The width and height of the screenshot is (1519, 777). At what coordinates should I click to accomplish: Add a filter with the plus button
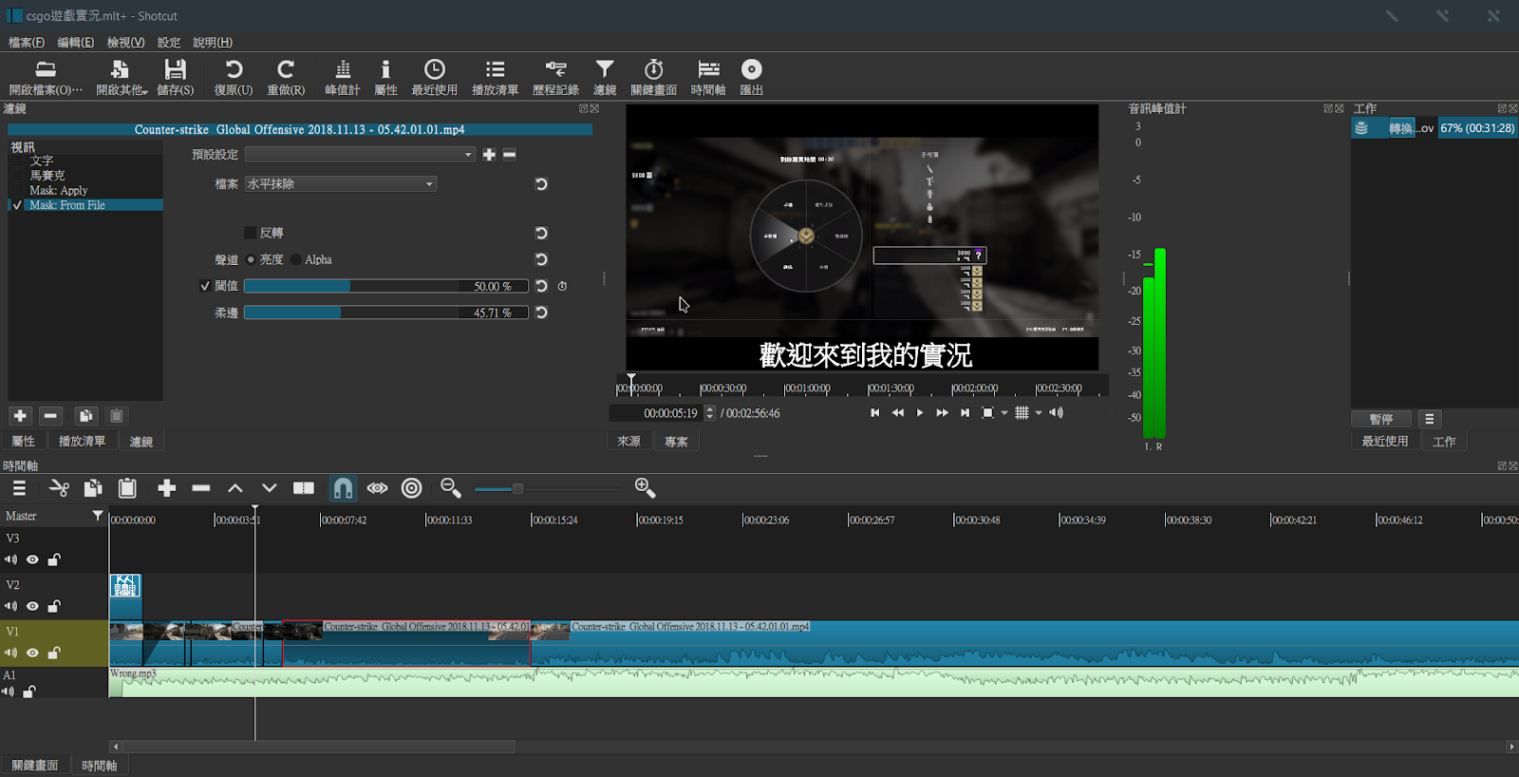click(x=20, y=416)
